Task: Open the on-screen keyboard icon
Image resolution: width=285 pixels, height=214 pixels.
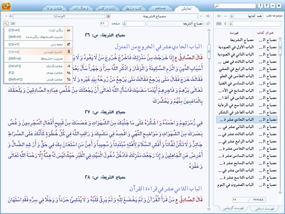Action: pyautogui.click(x=219, y=24)
